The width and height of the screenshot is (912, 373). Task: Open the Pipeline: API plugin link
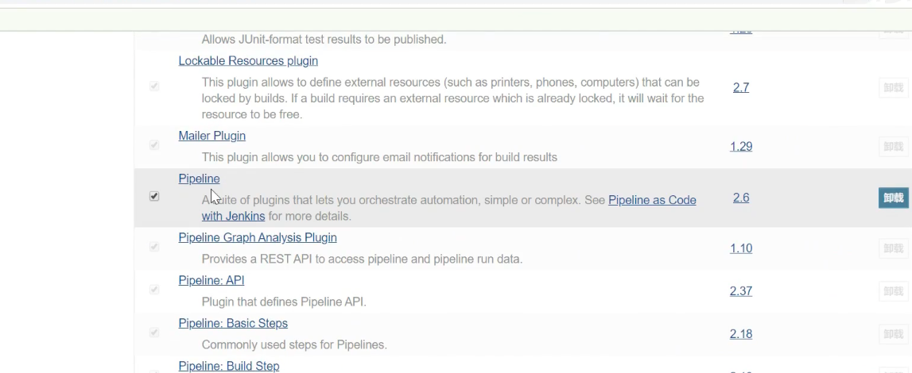point(212,280)
